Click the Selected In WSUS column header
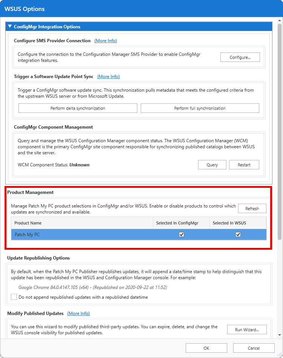Image resolution: width=283 pixels, height=358 pixels. click(x=238, y=223)
